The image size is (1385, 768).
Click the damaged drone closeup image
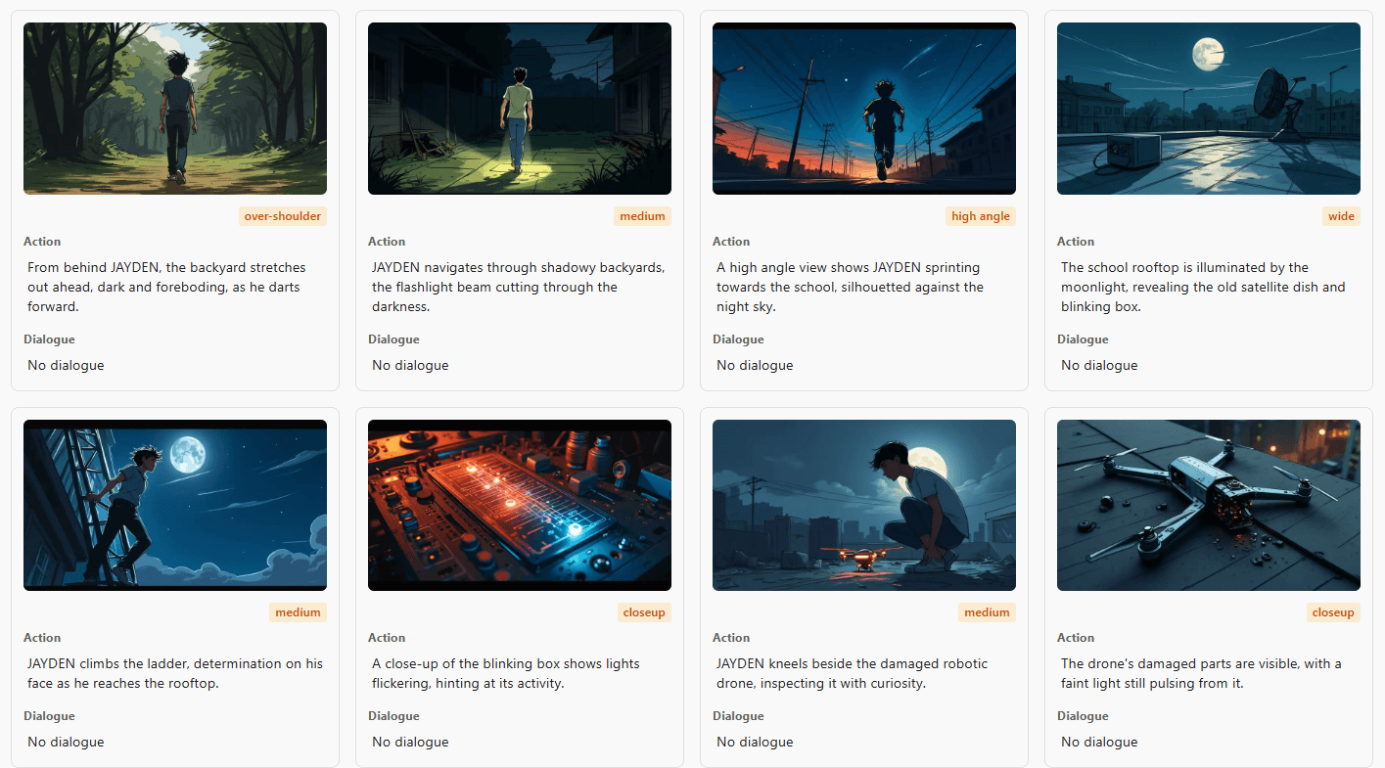1208,505
